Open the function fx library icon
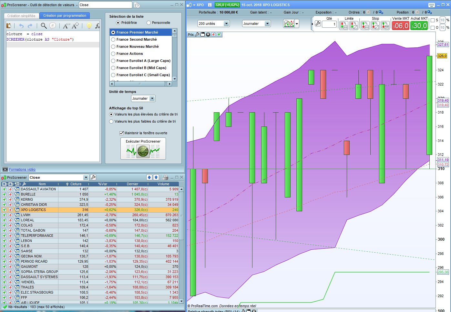Image resolution: width=451 pixels, height=312 pixels. [x=97, y=26]
